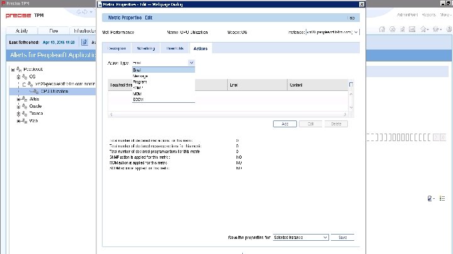Open the Activity tab in Precise TPM
Viewport: 453px width, 254px height.
click(21, 31)
